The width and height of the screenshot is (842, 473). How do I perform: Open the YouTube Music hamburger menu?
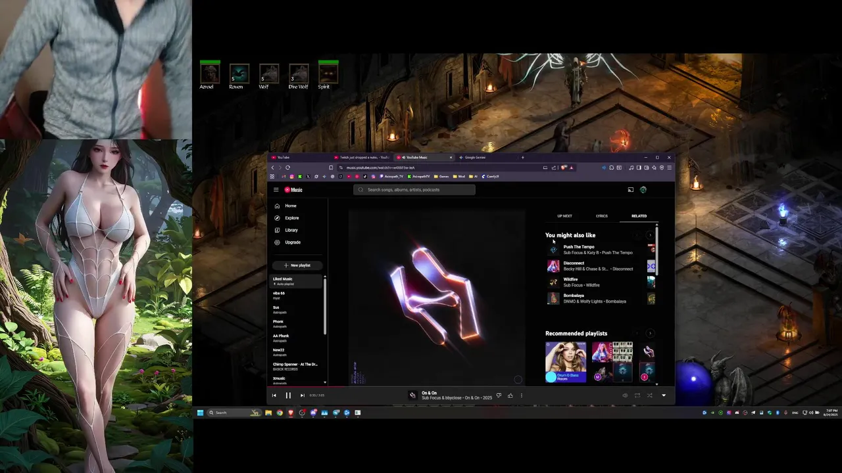click(276, 190)
